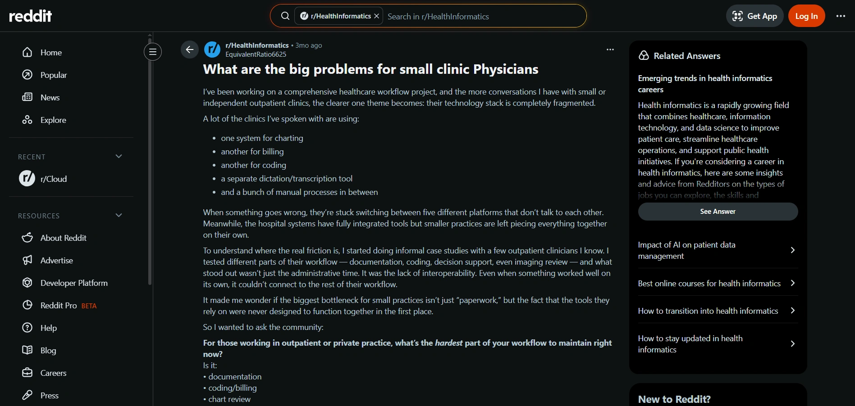
Task: Open Popular in the sidebar
Action: pyautogui.click(x=53, y=75)
